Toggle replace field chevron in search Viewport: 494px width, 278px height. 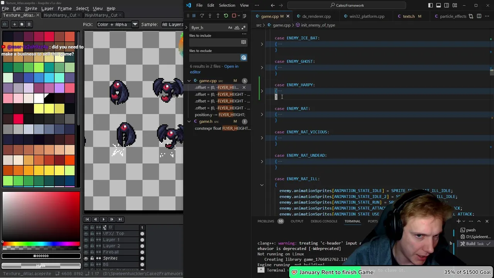(x=186, y=27)
